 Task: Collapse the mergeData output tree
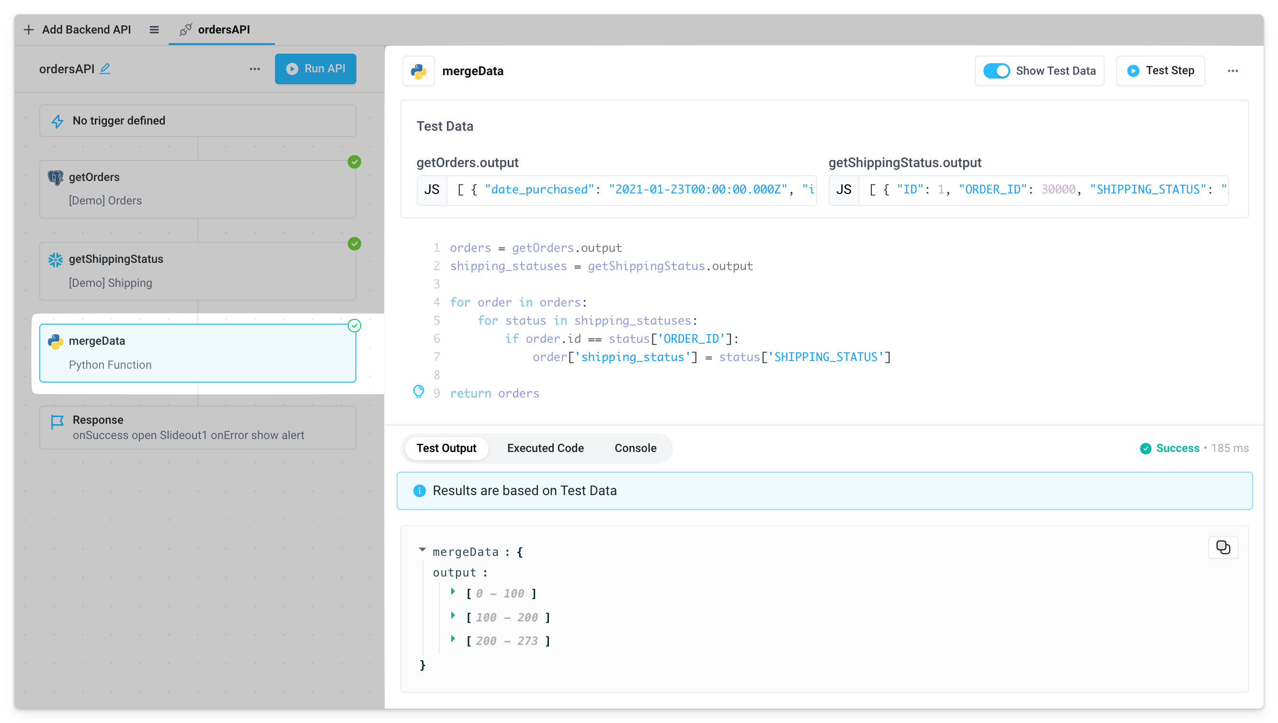click(x=422, y=550)
